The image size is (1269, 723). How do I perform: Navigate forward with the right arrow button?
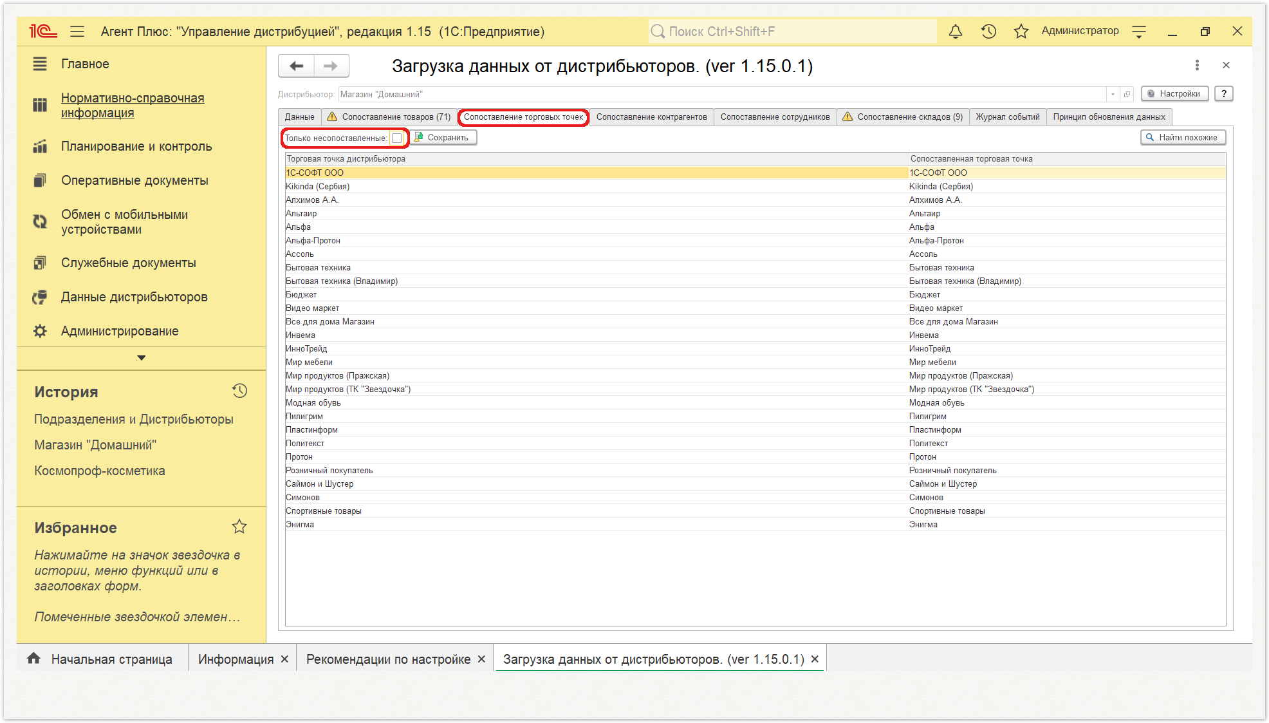tap(331, 66)
